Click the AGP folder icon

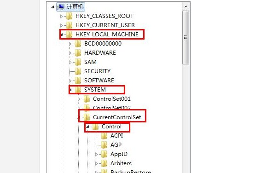pos(104,145)
